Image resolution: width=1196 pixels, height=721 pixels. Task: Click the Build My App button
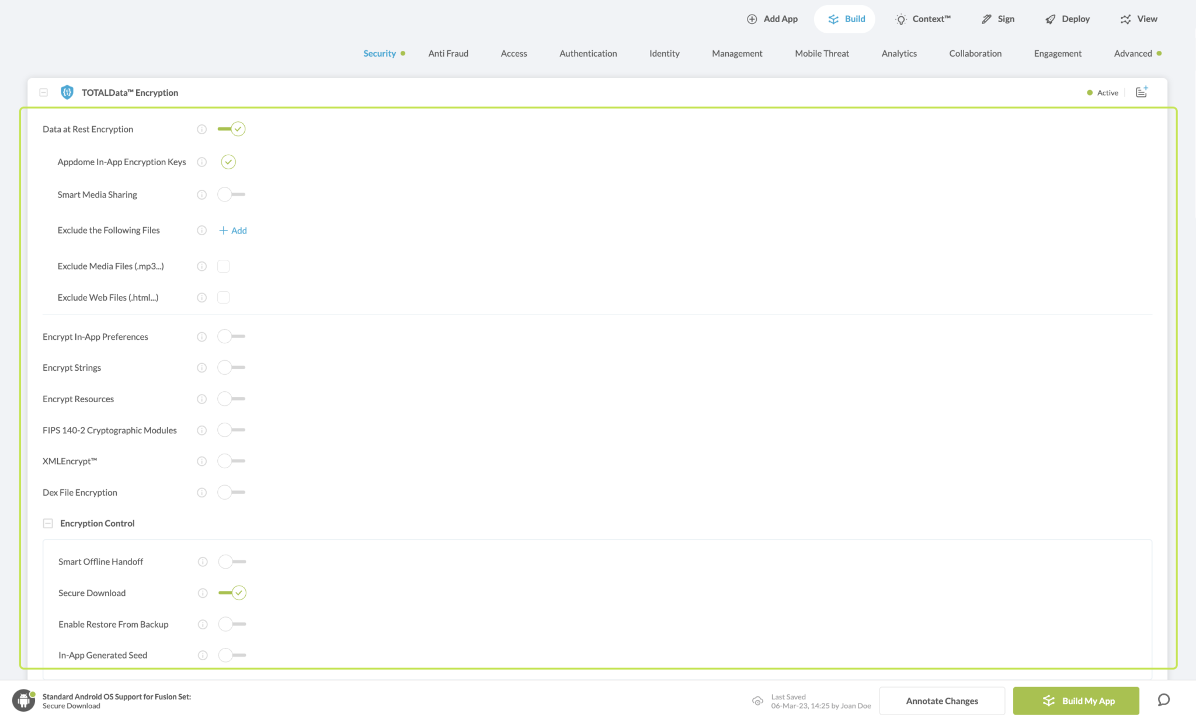pyautogui.click(x=1076, y=701)
